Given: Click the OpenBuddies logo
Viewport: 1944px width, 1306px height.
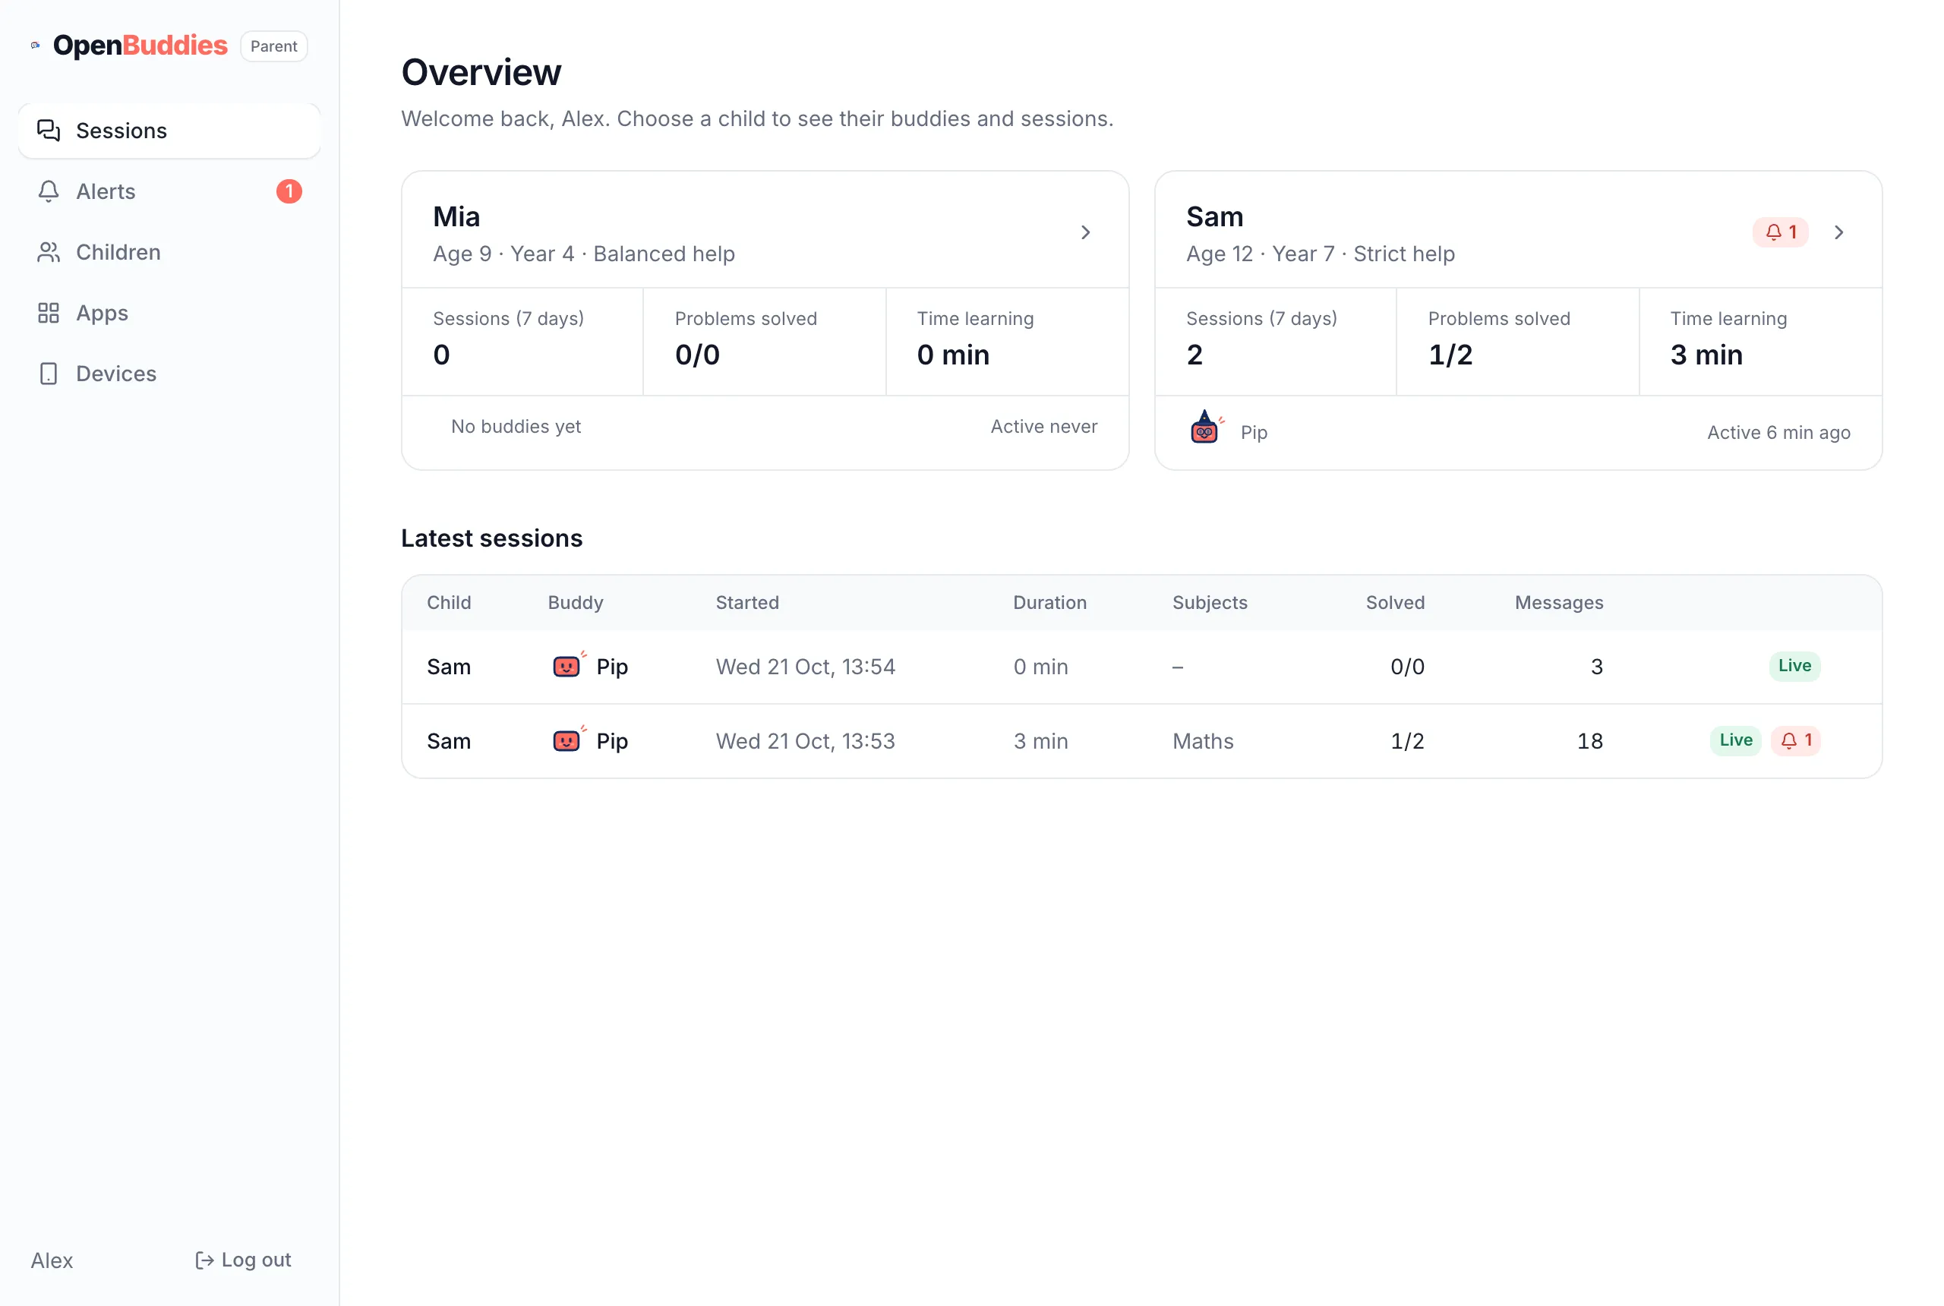Looking at the screenshot, I should (x=129, y=45).
